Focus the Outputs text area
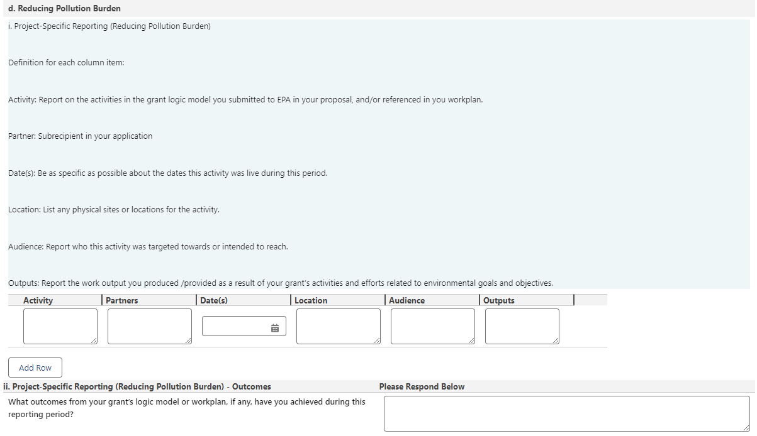Viewport: 757px width, 436px height. (x=522, y=325)
